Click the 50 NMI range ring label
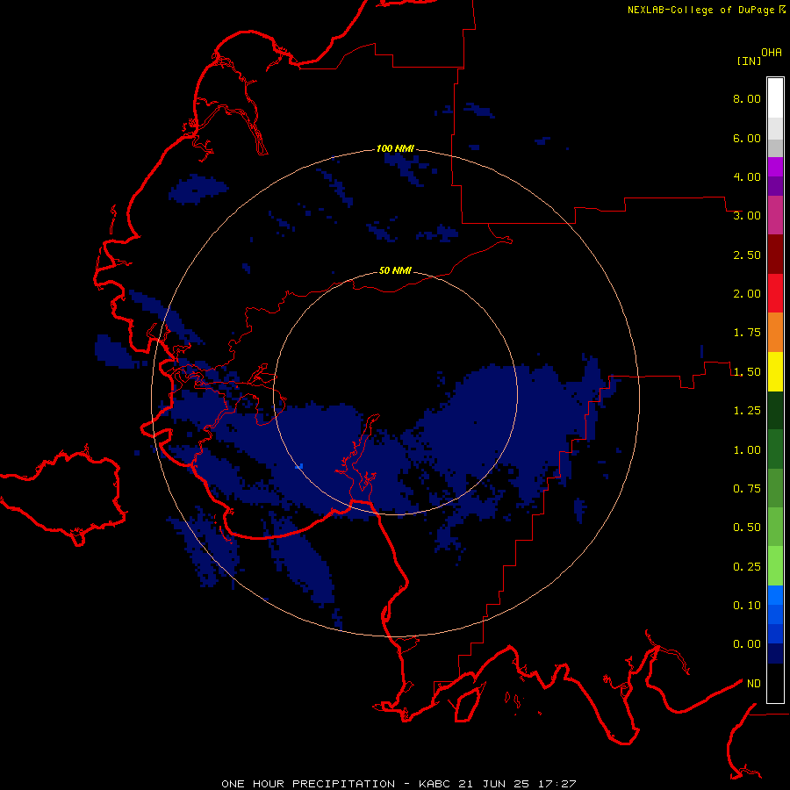790x790 pixels. coord(395,270)
